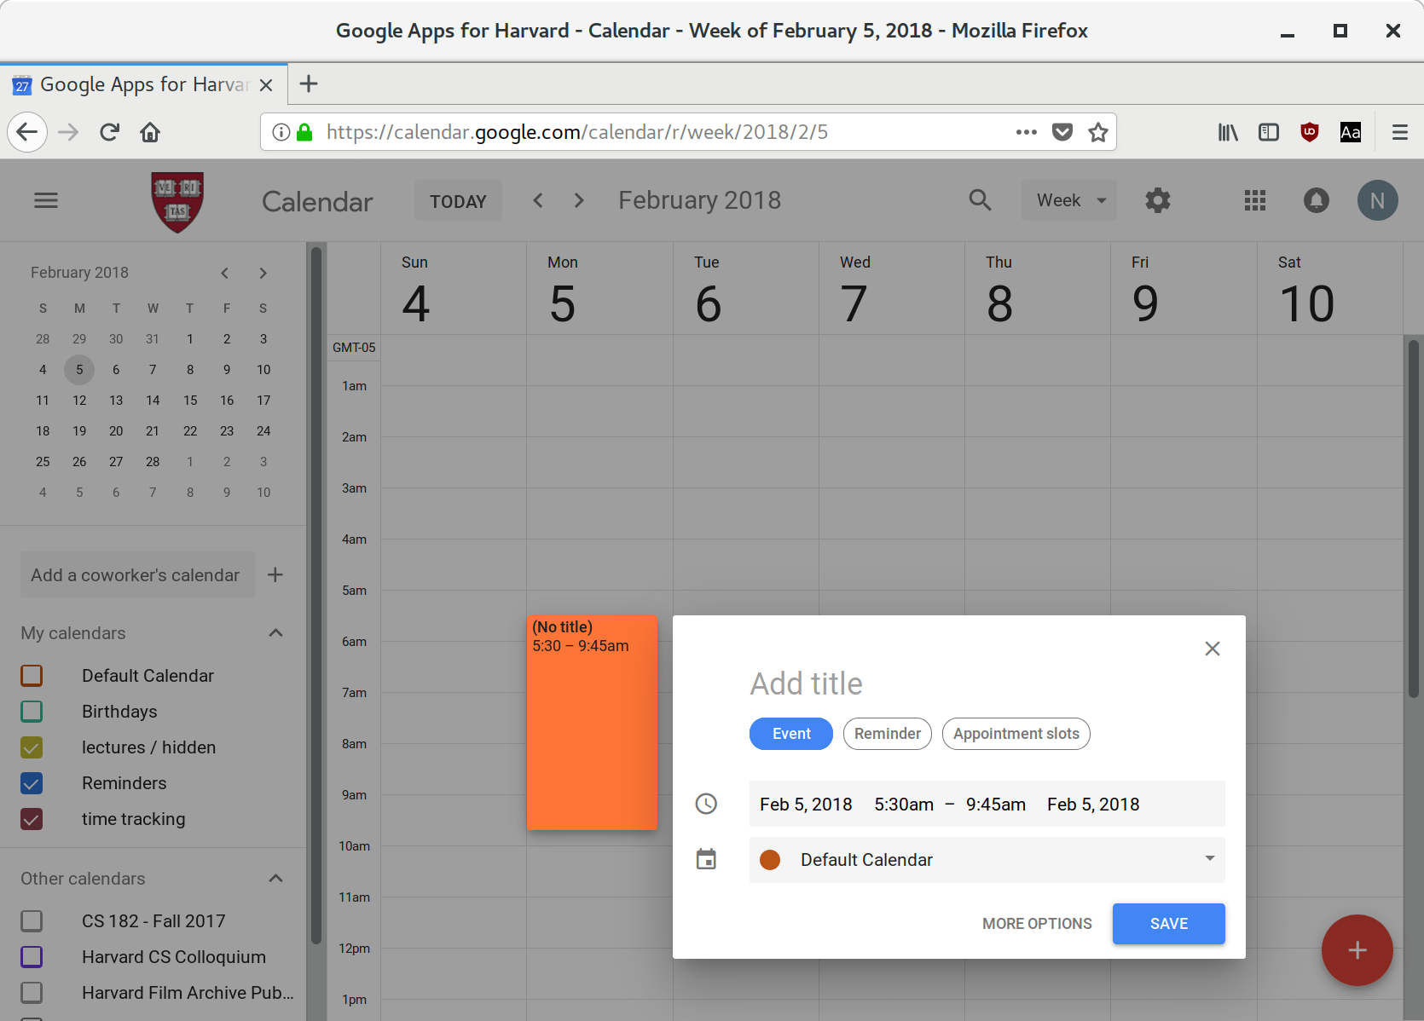This screenshot has width=1424, height=1021.
Task: Click the Add a coworker's calendar field
Action: click(x=137, y=575)
